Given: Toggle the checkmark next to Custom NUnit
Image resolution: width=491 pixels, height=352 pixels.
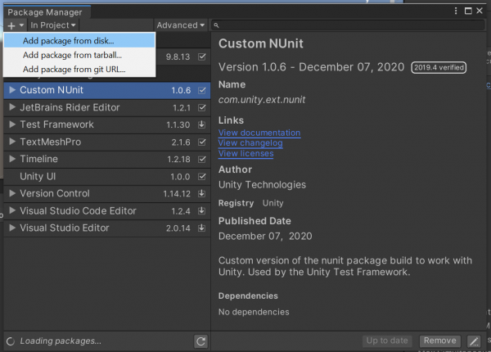Looking at the screenshot, I should (201, 90).
